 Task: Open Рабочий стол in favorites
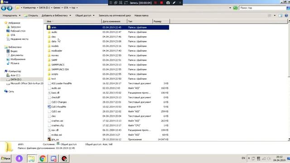(18, 31)
